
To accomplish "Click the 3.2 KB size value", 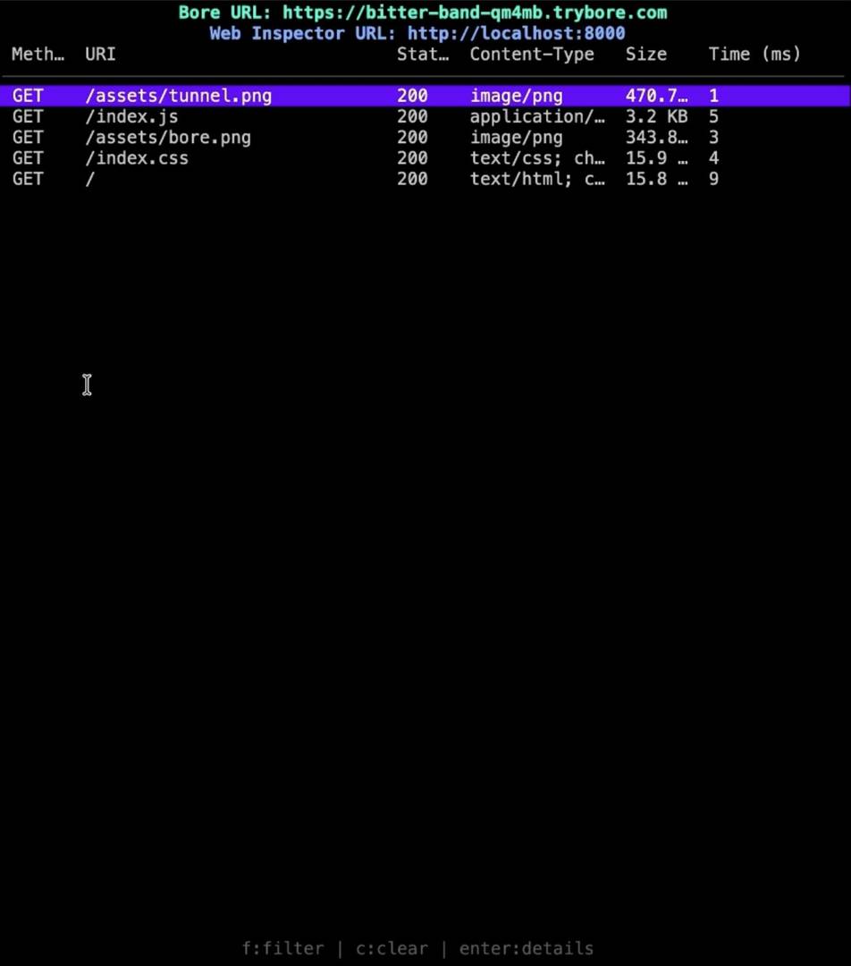I will point(656,116).
